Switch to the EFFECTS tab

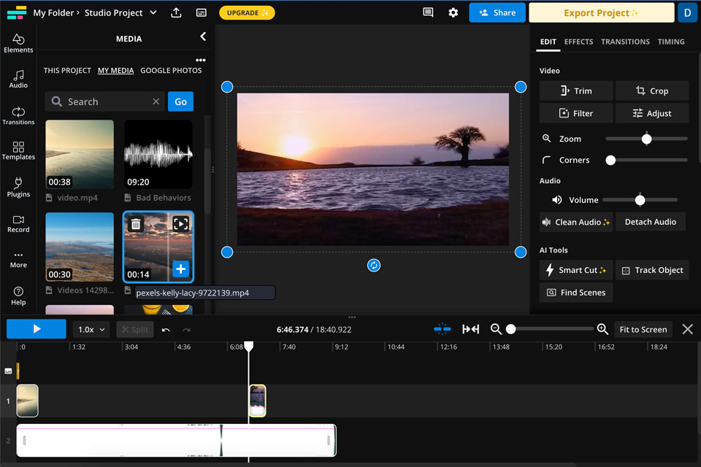578,42
